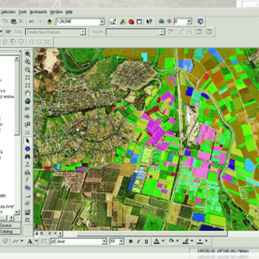Select the Go To XY tool

click(28, 164)
